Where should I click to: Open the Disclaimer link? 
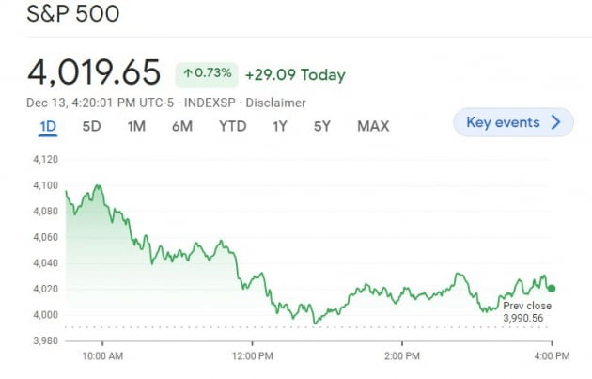tap(280, 102)
